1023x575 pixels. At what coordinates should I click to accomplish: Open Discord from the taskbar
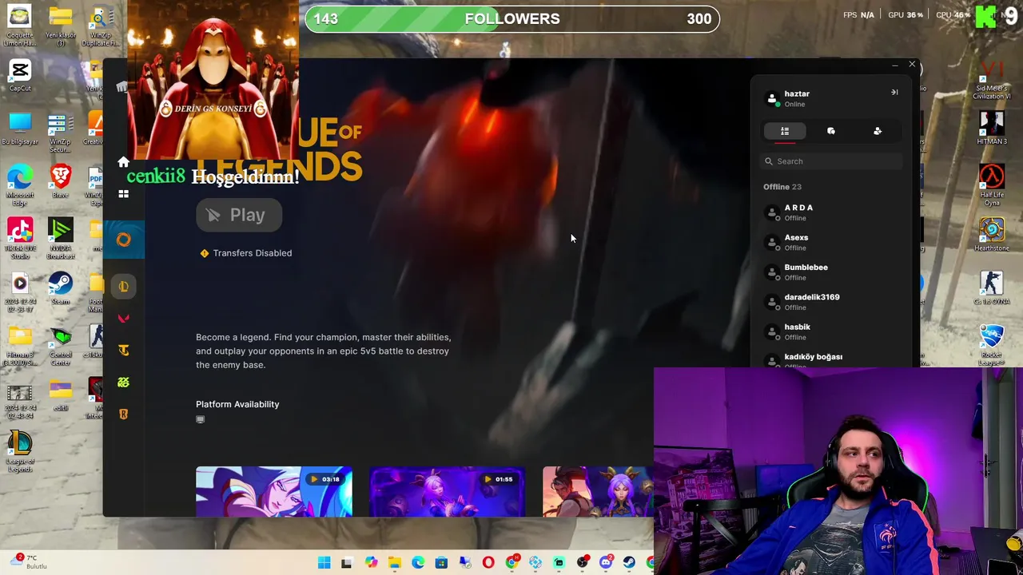(606, 563)
